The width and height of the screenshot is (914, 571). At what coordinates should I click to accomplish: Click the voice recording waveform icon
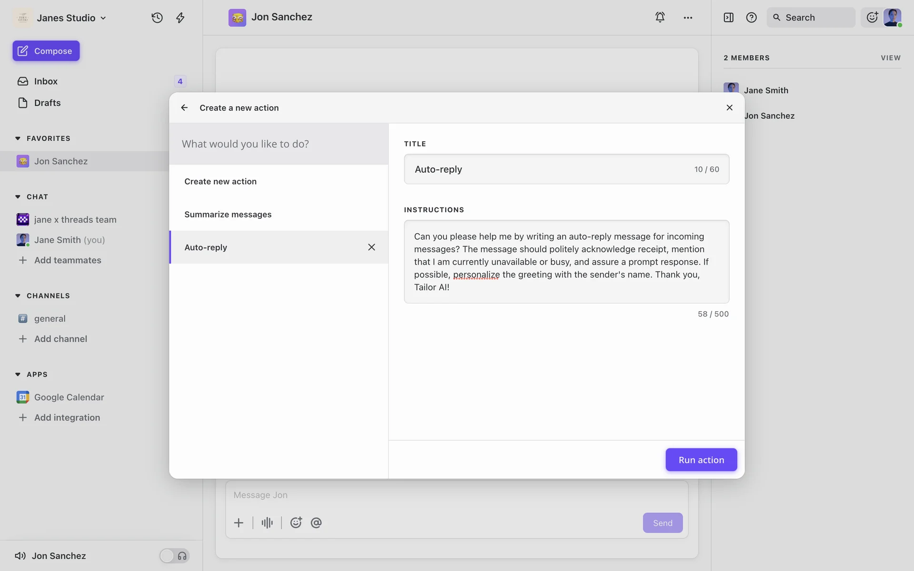[267, 523]
